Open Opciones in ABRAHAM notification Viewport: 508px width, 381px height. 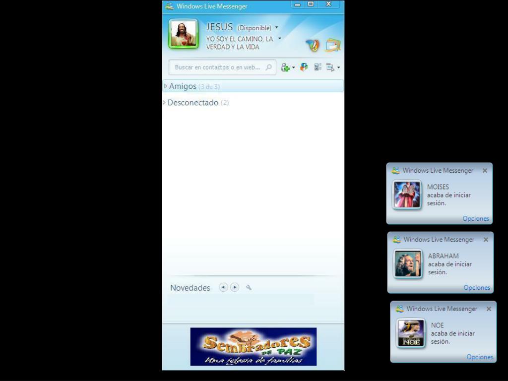[477, 288]
